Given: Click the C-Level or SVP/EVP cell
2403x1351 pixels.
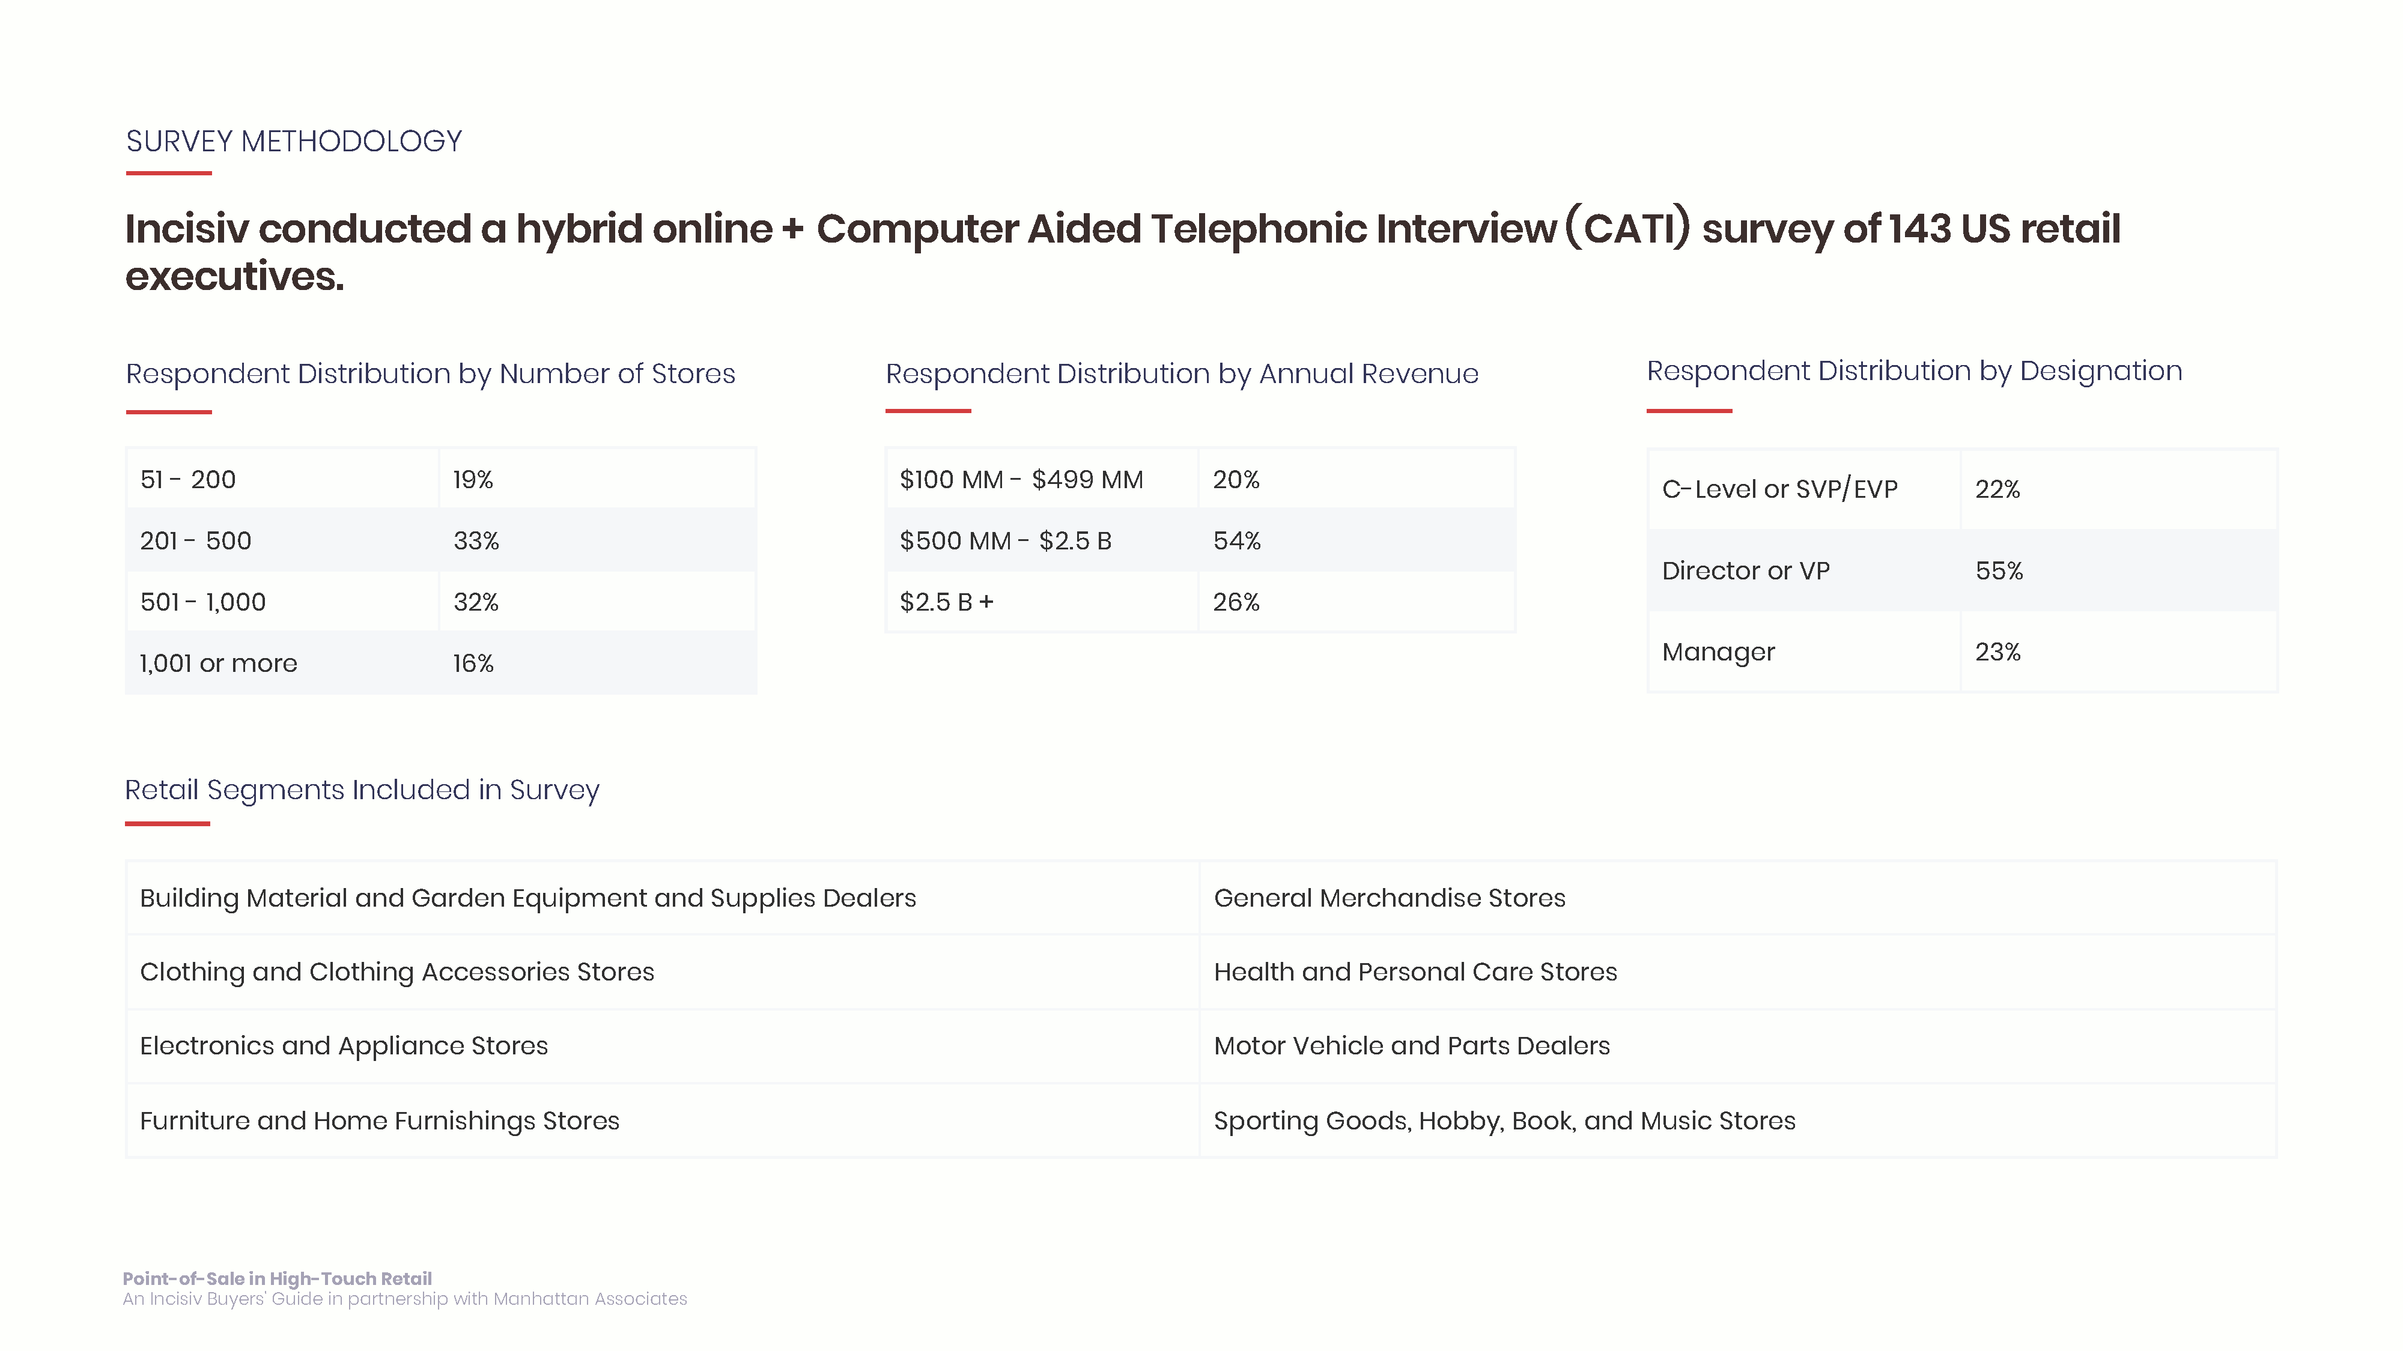Looking at the screenshot, I should [1804, 489].
